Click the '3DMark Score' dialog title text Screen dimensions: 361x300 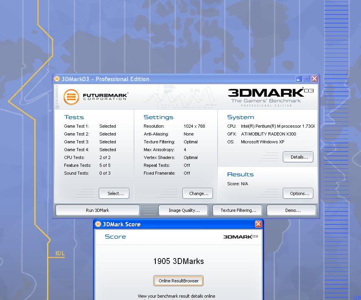coord(122,224)
